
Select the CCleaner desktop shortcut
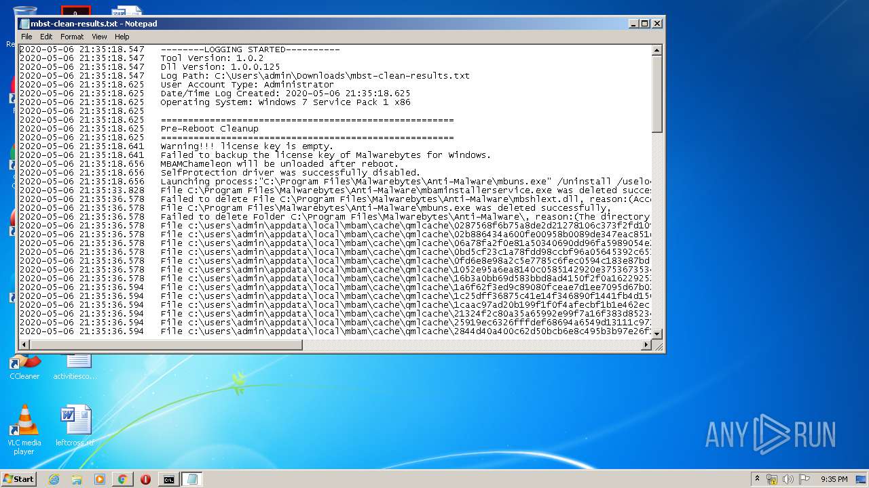24,367
